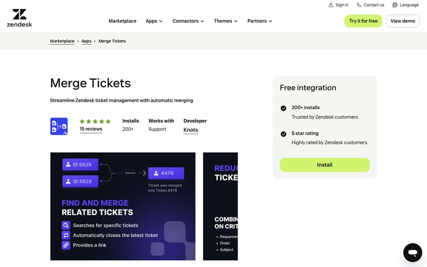Click 'Trusted by Zendesk customers' text
Screen dimensions: 427x267
325,117
